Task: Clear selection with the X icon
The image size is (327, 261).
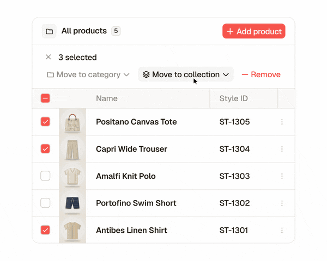Action: (49, 57)
